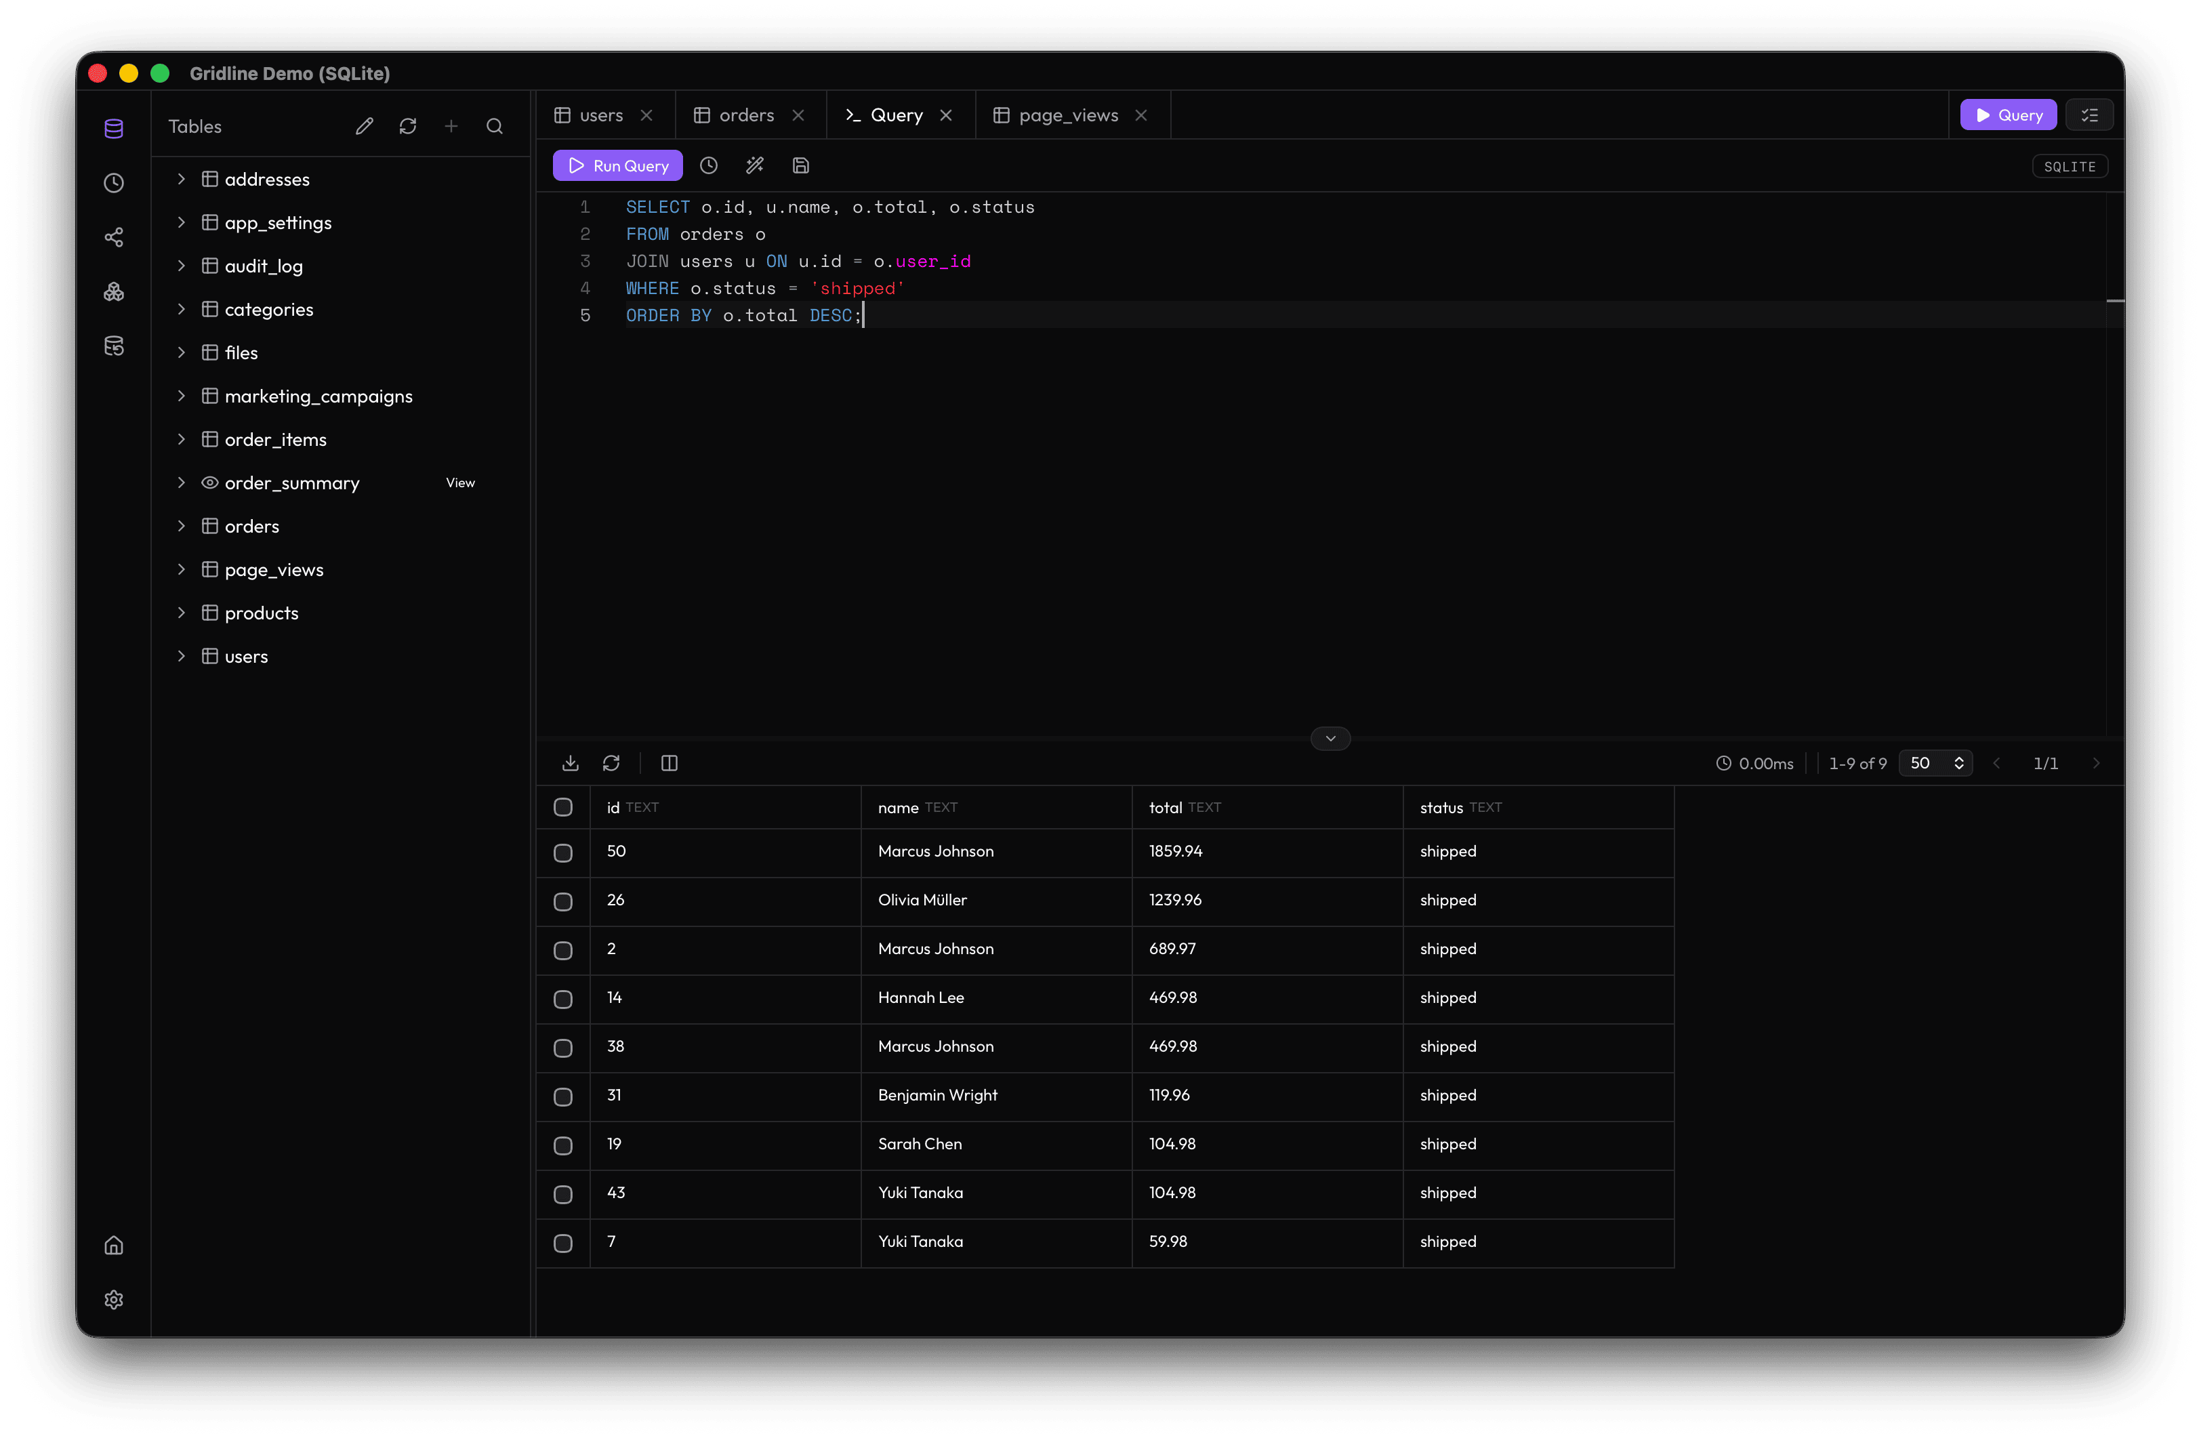Select the Benjamin Wright row checkbox

pos(563,1096)
